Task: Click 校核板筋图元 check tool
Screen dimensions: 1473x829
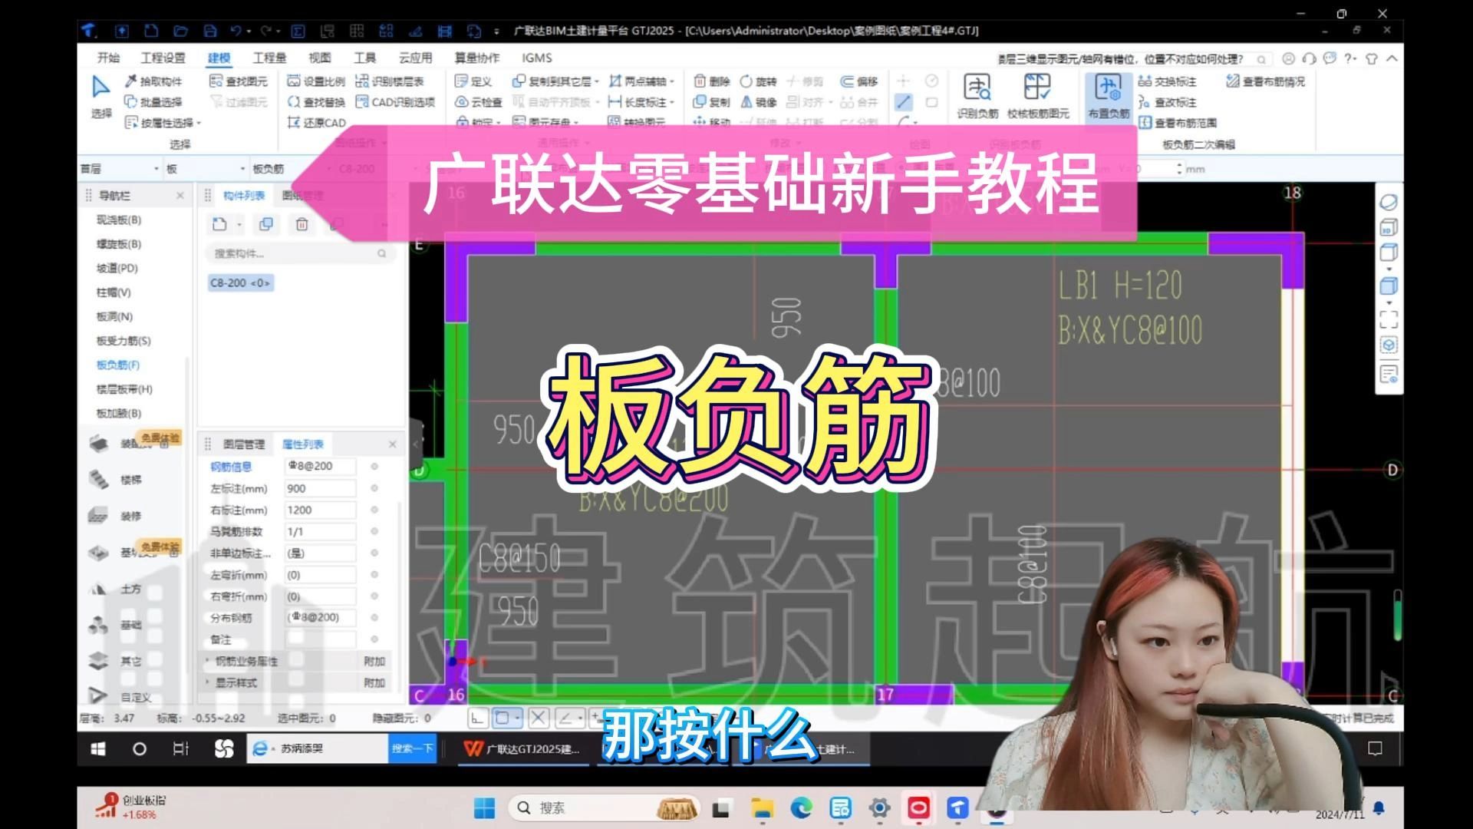Action: pyautogui.click(x=1037, y=97)
